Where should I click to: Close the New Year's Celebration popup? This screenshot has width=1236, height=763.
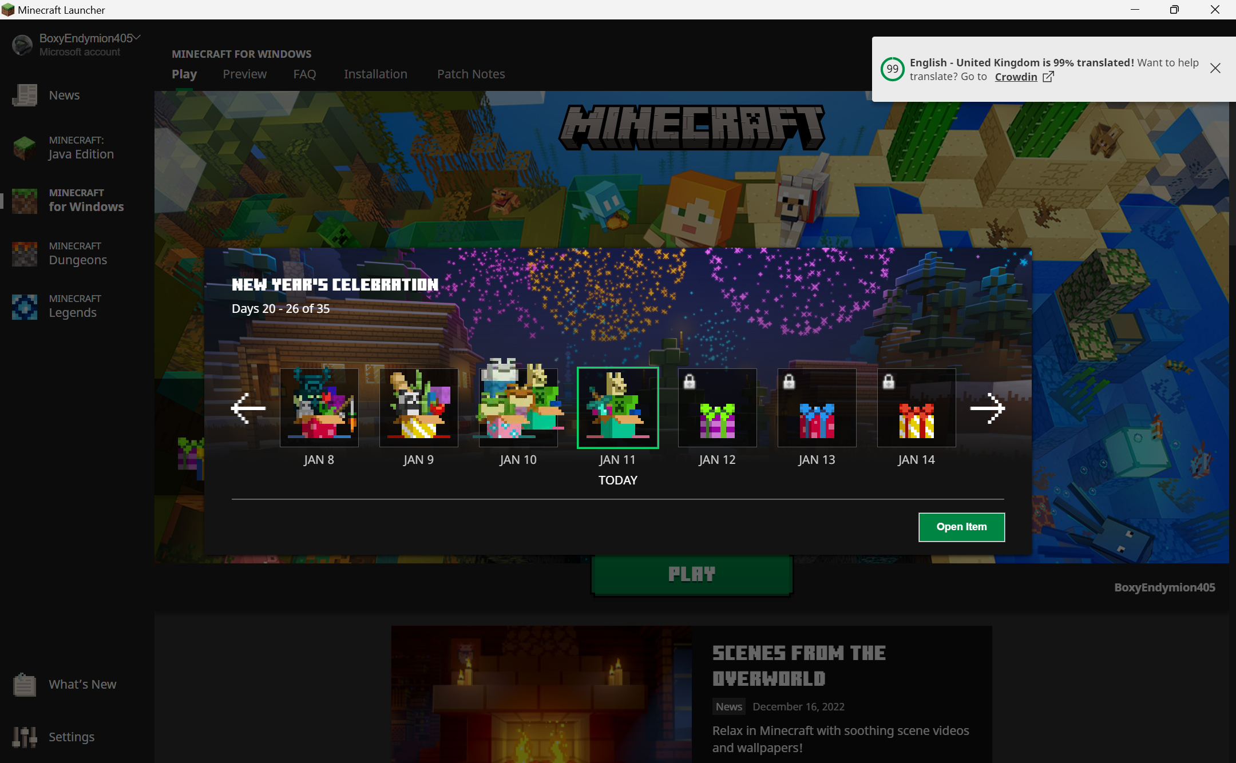click(1024, 262)
